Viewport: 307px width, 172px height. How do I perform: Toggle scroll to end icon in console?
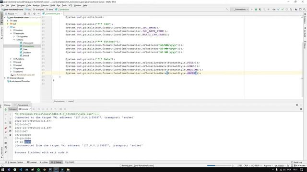click(x=10, y=127)
